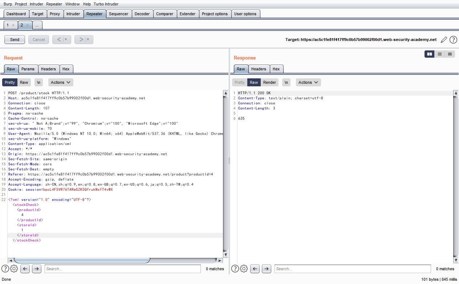Open response search settings gear icon

click(x=244, y=269)
